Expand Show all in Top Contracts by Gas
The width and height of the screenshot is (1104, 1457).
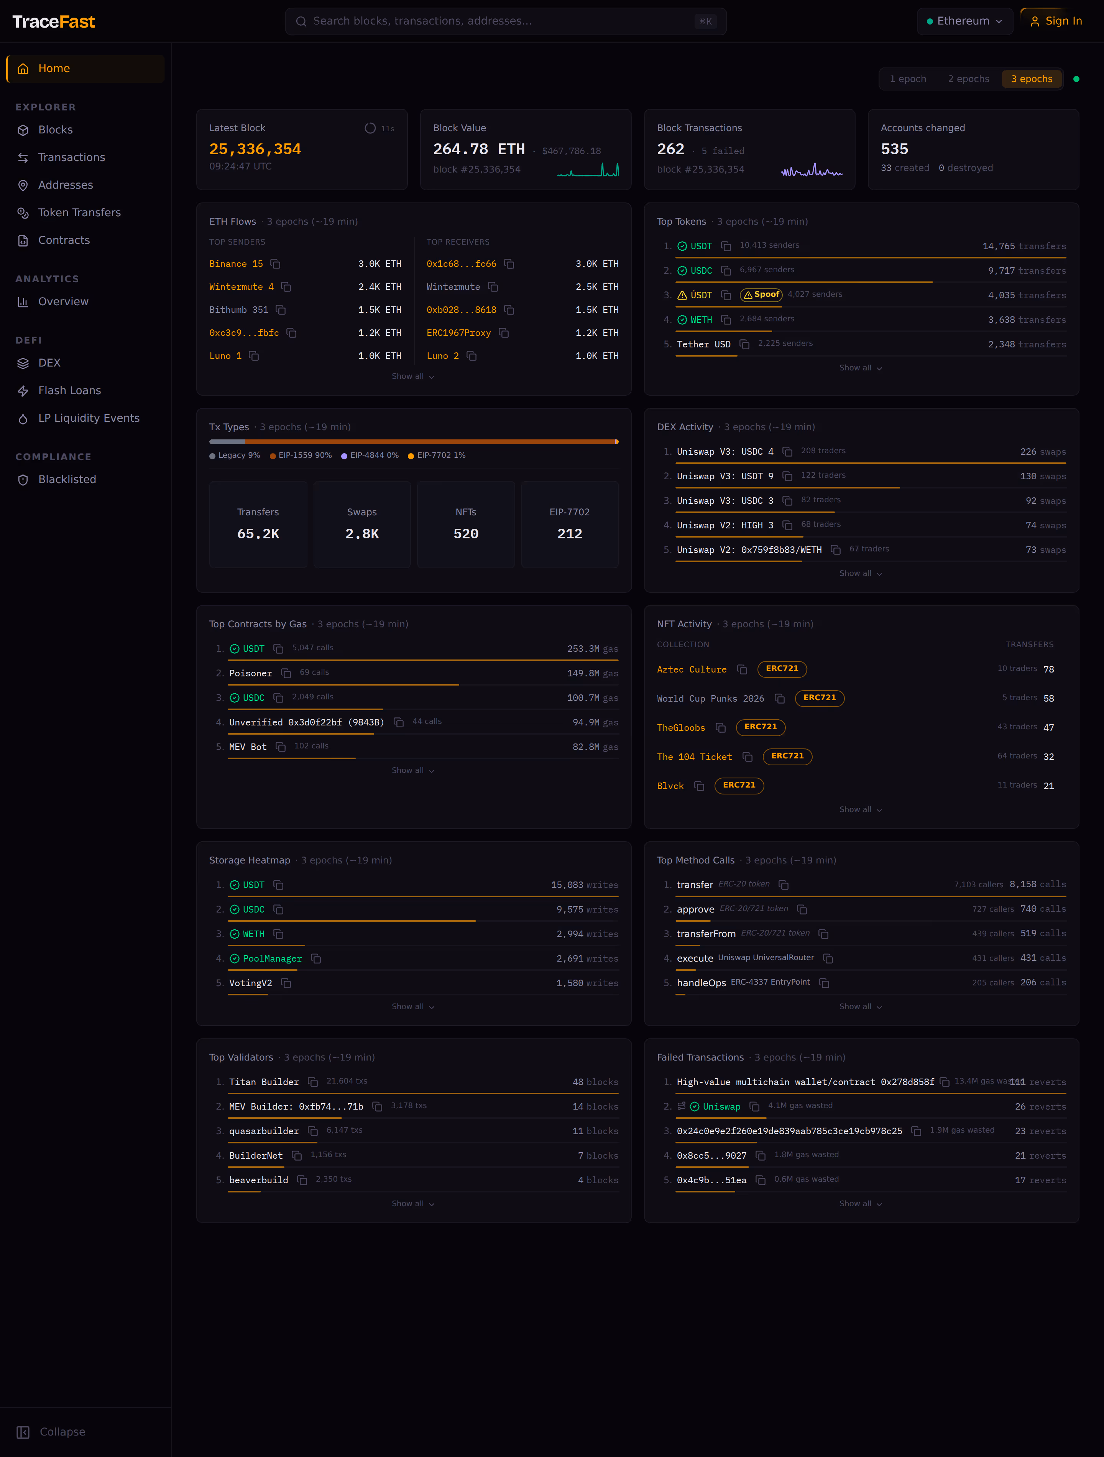(x=413, y=771)
